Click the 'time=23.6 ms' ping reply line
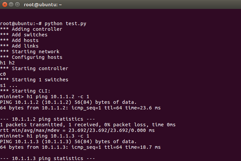Screen dimensions: 241x161 [x=80, y=108]
